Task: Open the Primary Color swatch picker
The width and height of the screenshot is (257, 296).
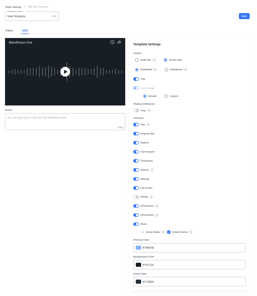Action: point(138,248)
